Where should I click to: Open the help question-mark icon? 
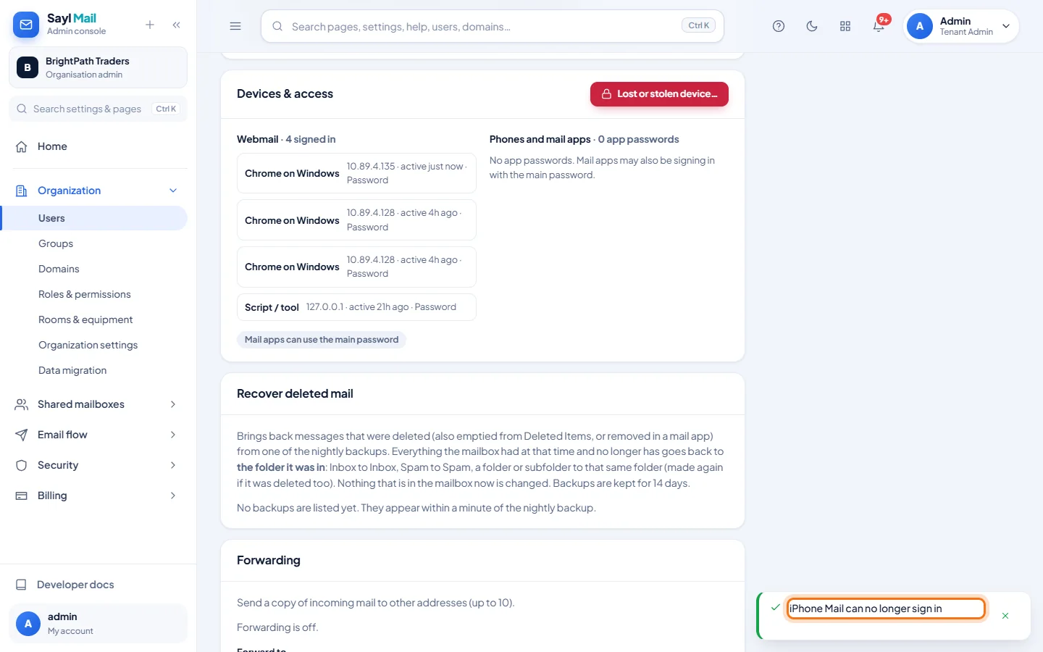coord(779,26)
